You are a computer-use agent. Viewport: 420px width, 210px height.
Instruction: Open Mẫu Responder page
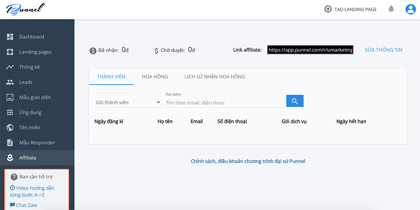click(37, 142)
